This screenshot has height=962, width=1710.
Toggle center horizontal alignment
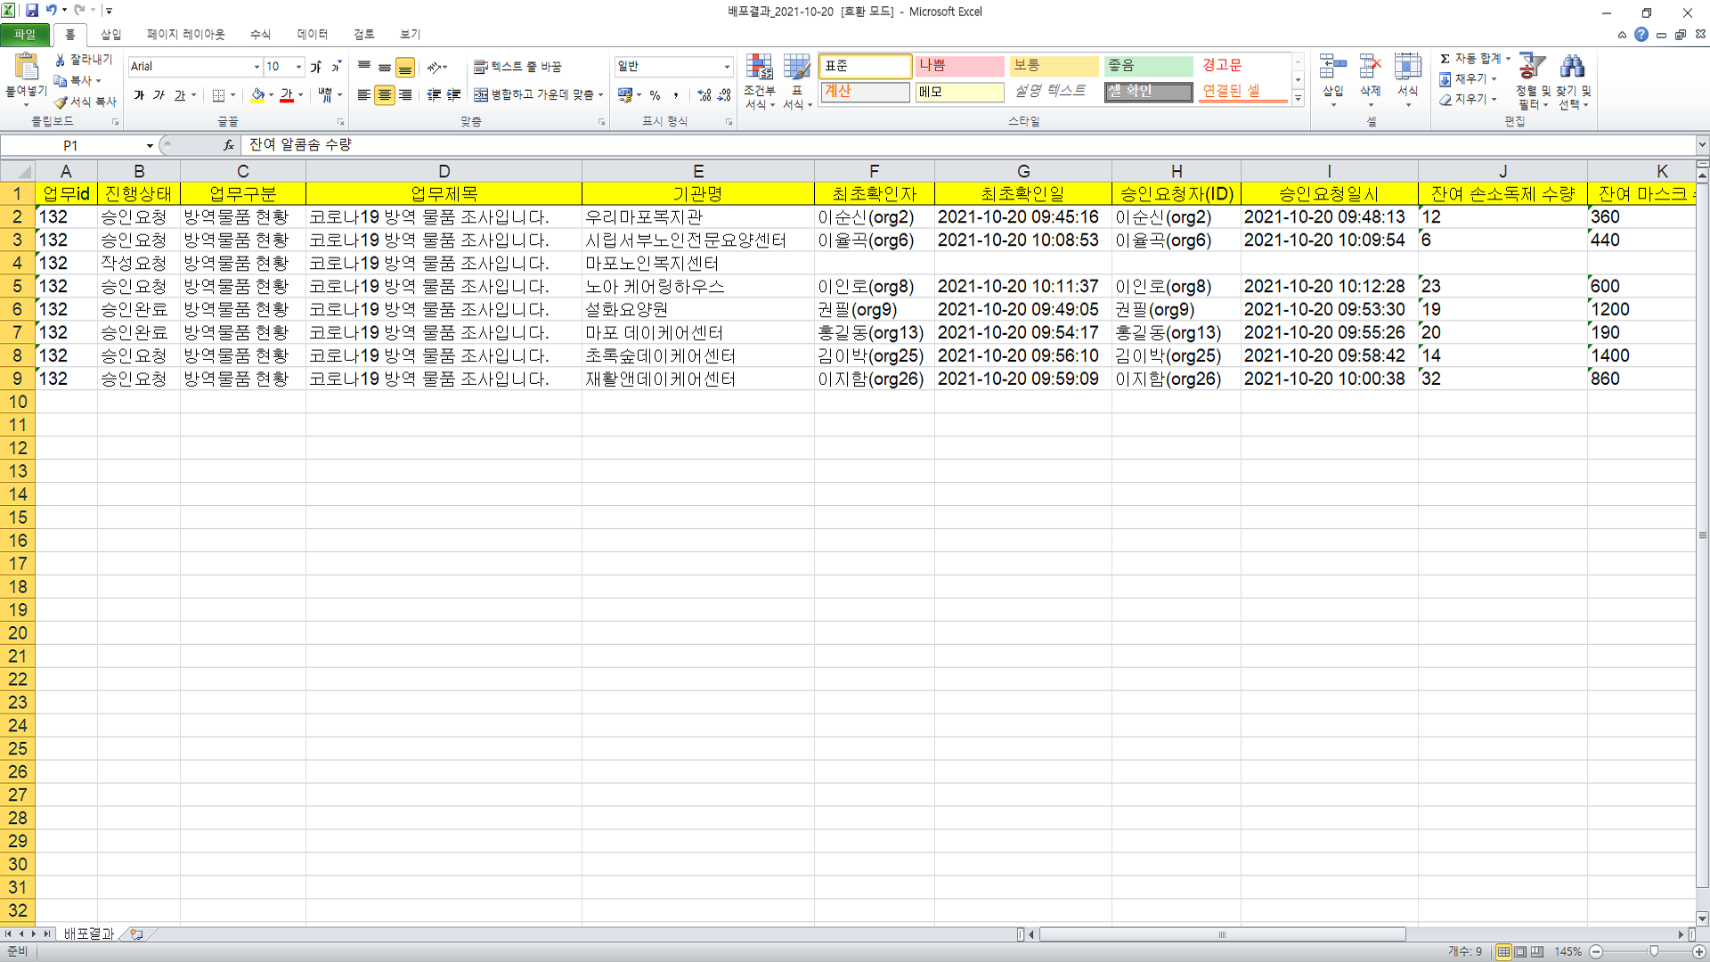coord(385,95)
